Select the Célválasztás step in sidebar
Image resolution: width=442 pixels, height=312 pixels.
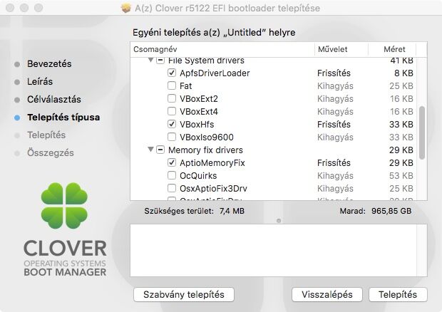tap(54, 100)
